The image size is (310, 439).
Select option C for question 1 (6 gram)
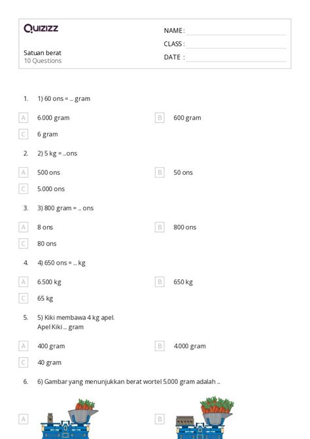(x=23, y=134)
